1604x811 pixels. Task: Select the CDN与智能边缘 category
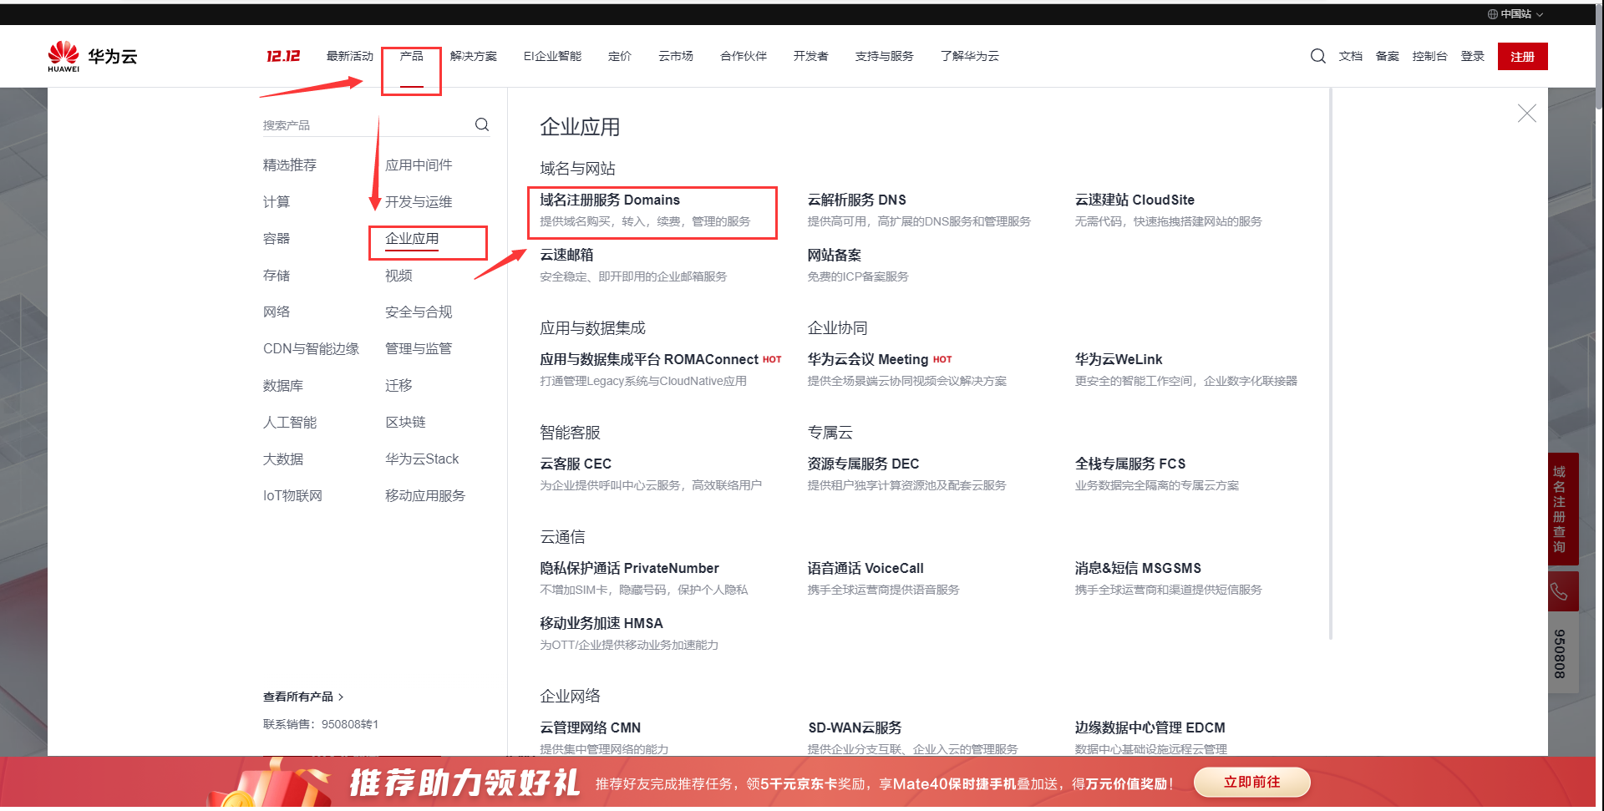[311, 349]
